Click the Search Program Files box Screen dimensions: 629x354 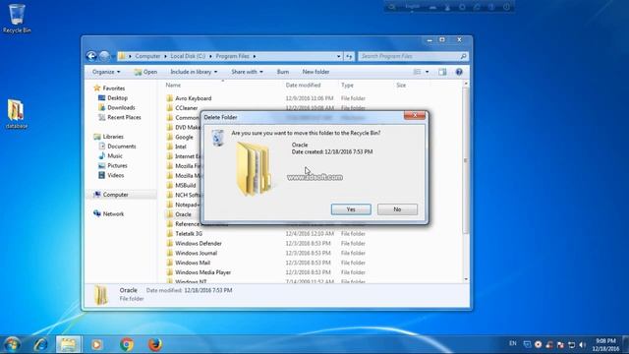[x=413, y=56]
